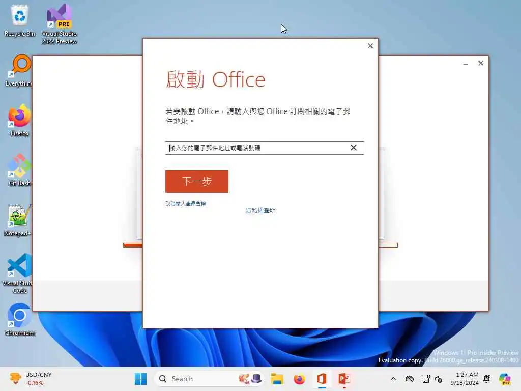
Task: Clear the email field with its X icon
Action: [x=353, y=148]
